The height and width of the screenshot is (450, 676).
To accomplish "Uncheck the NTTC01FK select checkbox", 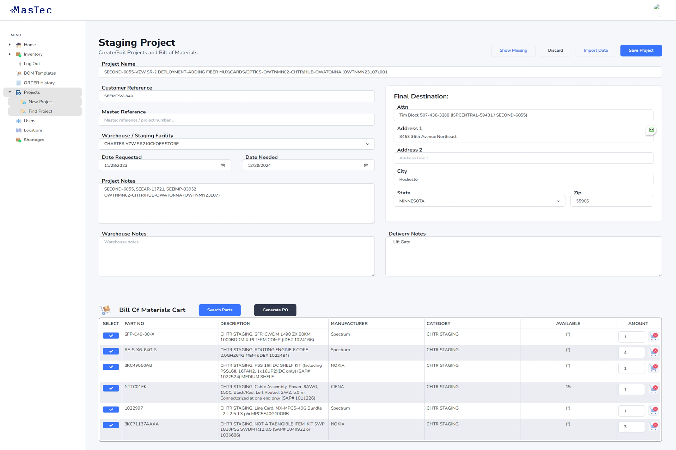I will click(x=111, y=388).
